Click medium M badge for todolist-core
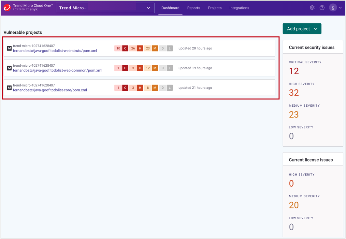Screen dimensions: 346x239 [155, 88]
